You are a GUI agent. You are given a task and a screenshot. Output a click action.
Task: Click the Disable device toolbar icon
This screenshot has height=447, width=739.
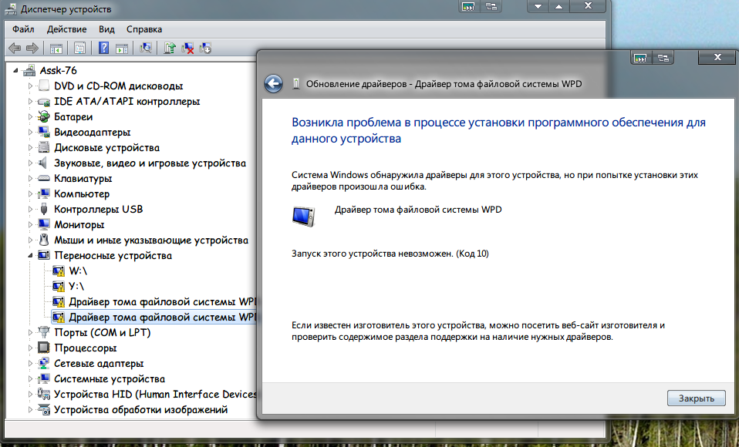[x=204, y=49]
